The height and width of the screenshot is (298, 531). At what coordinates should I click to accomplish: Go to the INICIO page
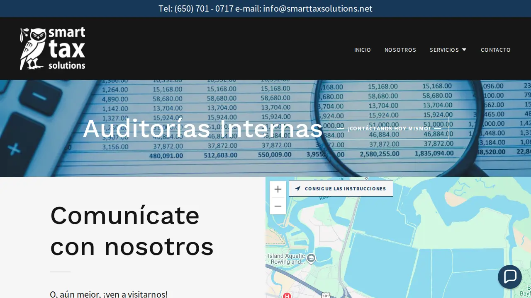(363, 50)
